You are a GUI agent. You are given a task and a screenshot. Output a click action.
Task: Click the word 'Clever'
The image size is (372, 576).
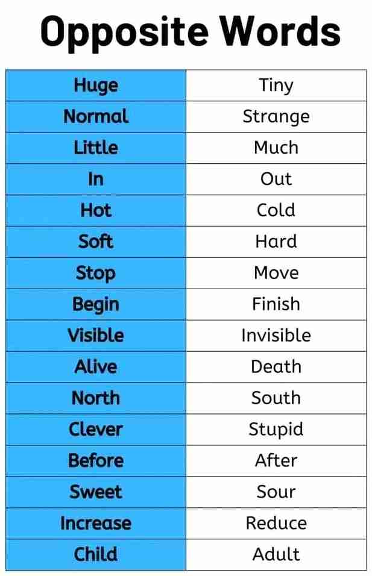pyautogui.click(x=96, y=430)
